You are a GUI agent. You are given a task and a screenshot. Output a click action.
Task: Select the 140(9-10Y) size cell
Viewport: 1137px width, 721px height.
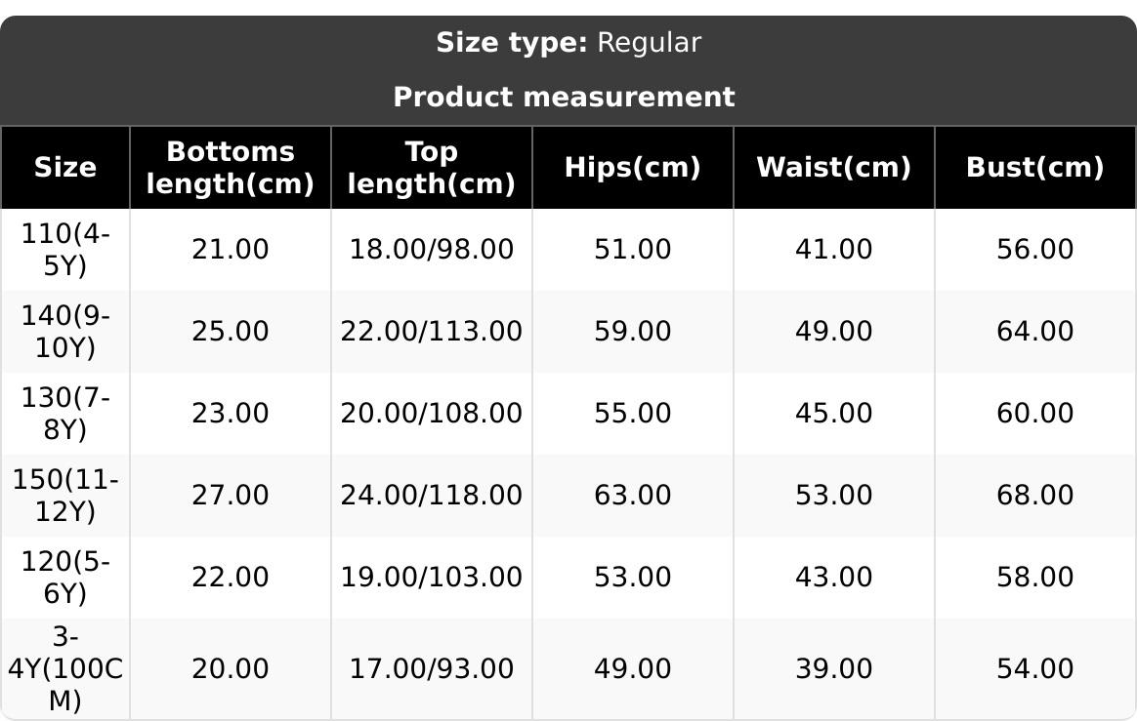point(65,331)
